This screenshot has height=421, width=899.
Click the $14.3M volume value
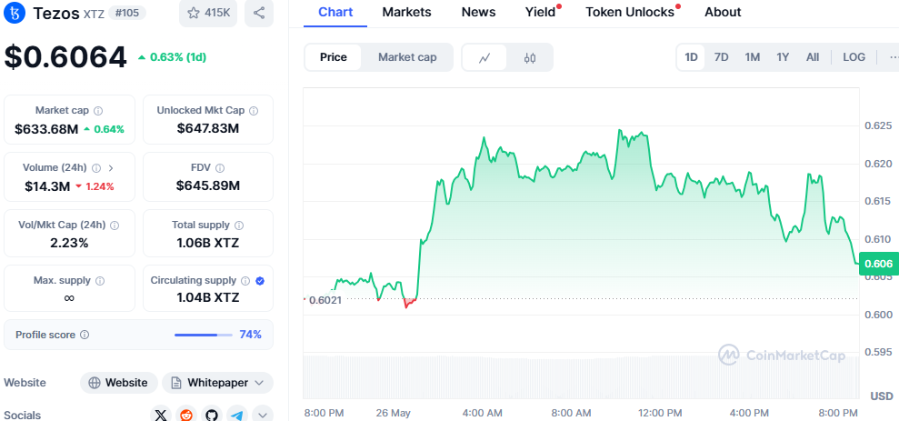(47, 186)
